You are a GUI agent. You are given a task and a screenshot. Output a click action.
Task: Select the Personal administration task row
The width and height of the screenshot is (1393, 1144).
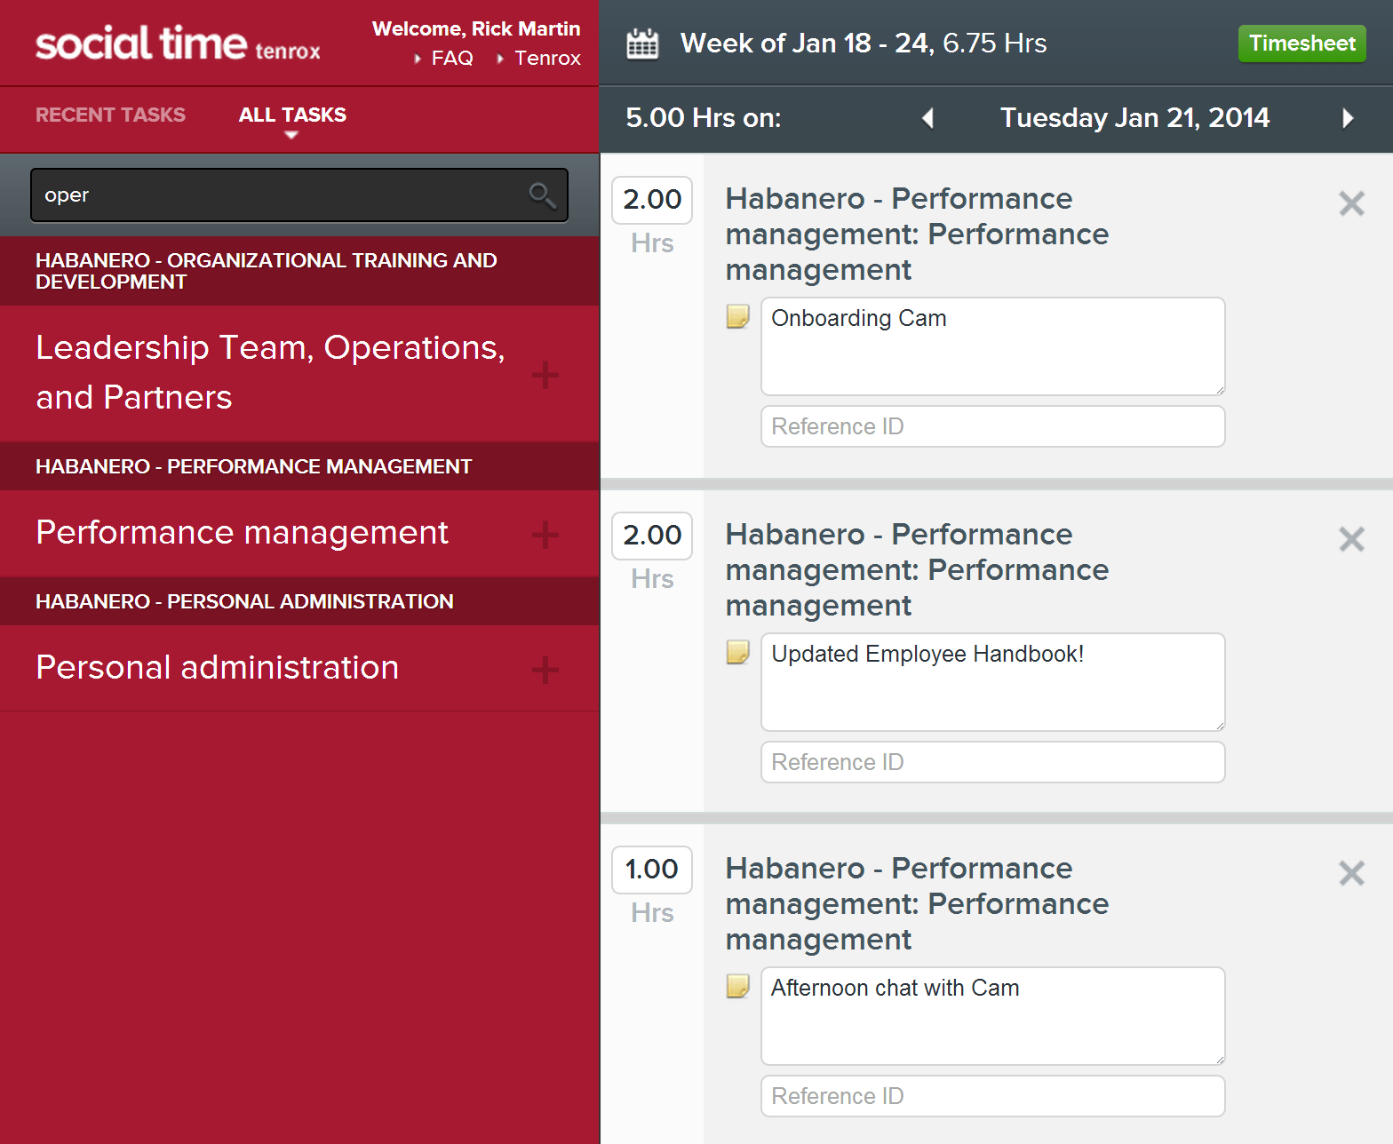[x=299, y=668]
